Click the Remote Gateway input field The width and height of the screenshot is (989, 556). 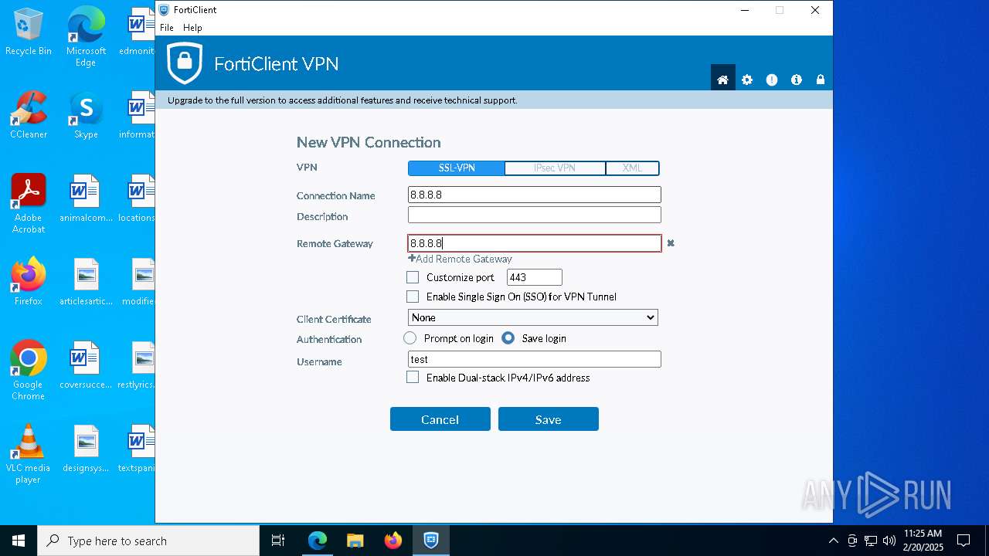tap(535, 243)
